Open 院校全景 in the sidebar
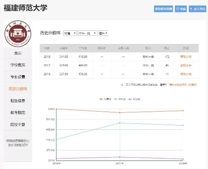208x169 pixels. tap(18, 125)
